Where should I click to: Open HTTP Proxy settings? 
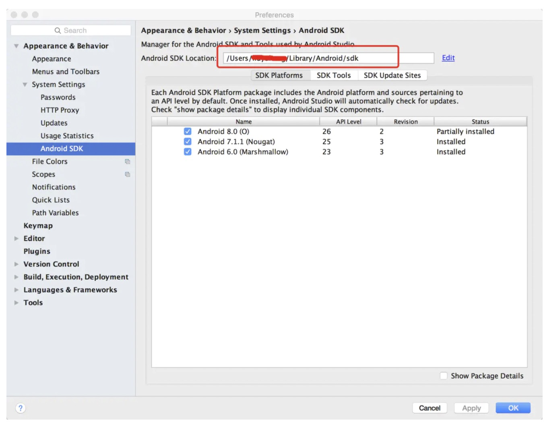(60, 110)
